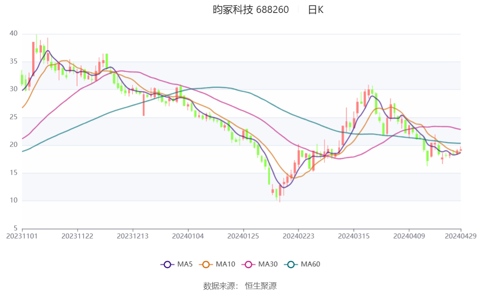Select the 20240223 x-axis label
The width and height of the screenshot is (480, 292).
pos(299,236)
